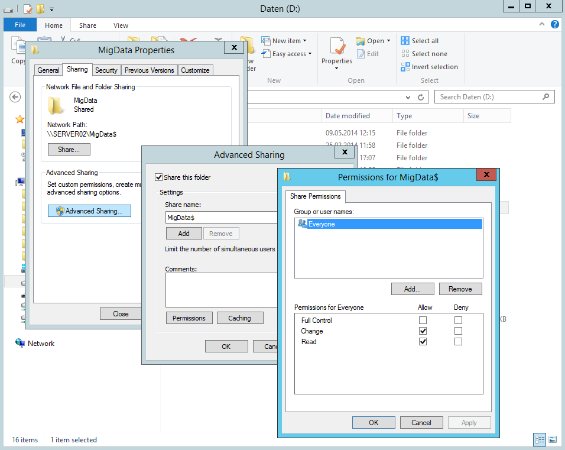The width and height of the screenshot is (565, 450).
Task: Click the Caching button
Action: pos(239,318)
